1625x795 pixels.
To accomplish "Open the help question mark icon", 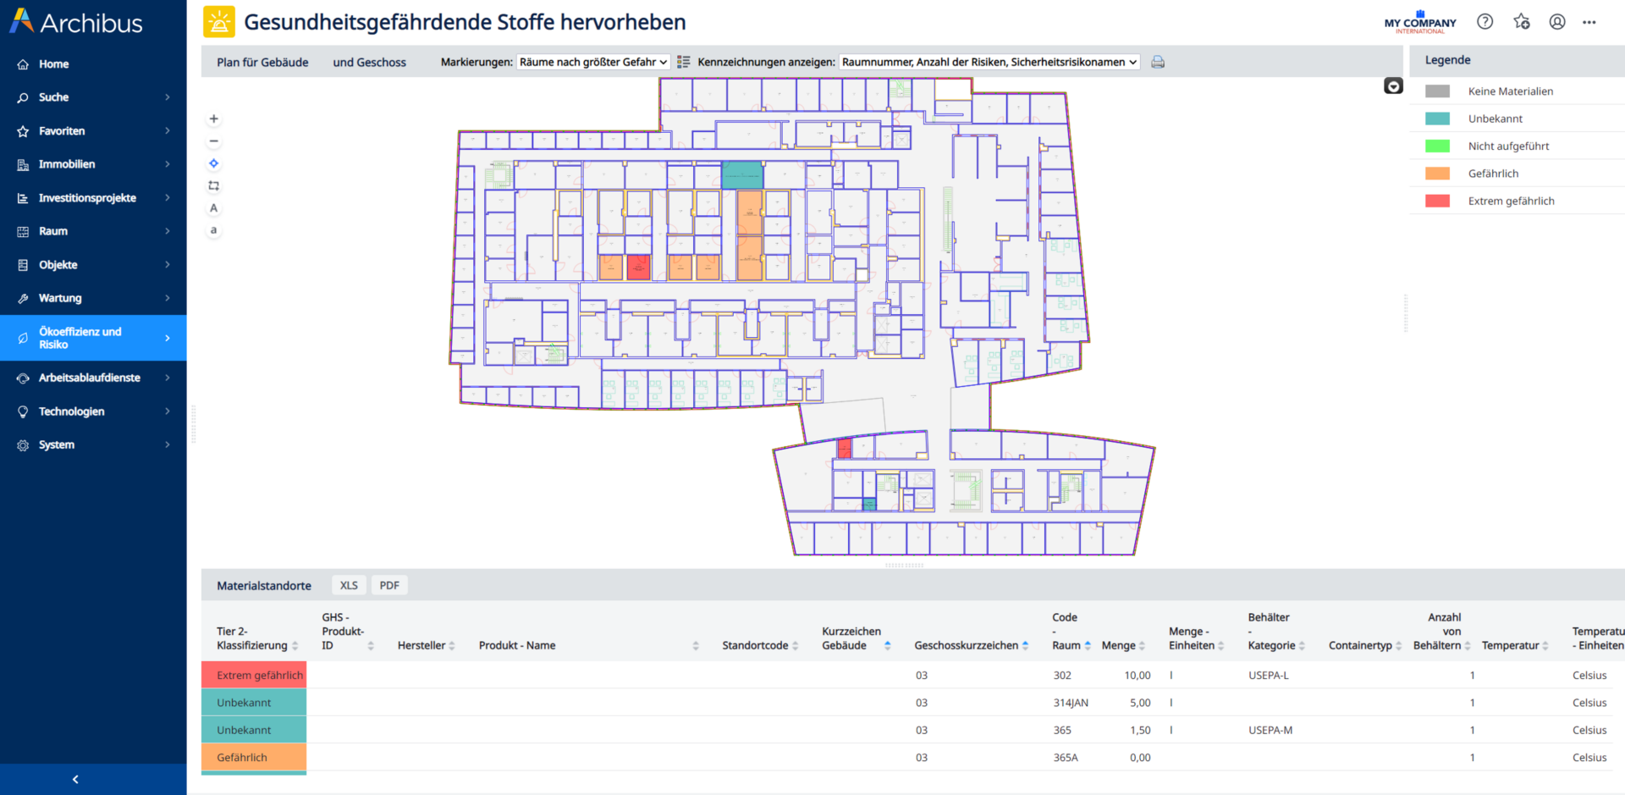I will point(1485,22).
